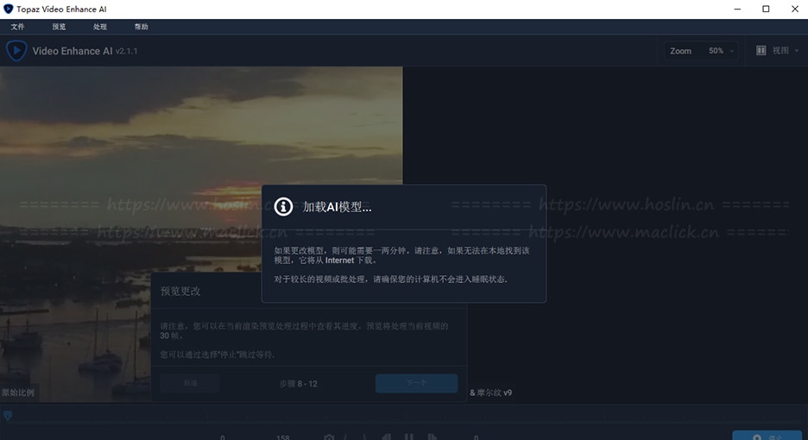Click the info icon in 加载AI模型 dialog
The height and width of the screenshot is (440, 808).
pyautogui.click(x=283, y=206)
